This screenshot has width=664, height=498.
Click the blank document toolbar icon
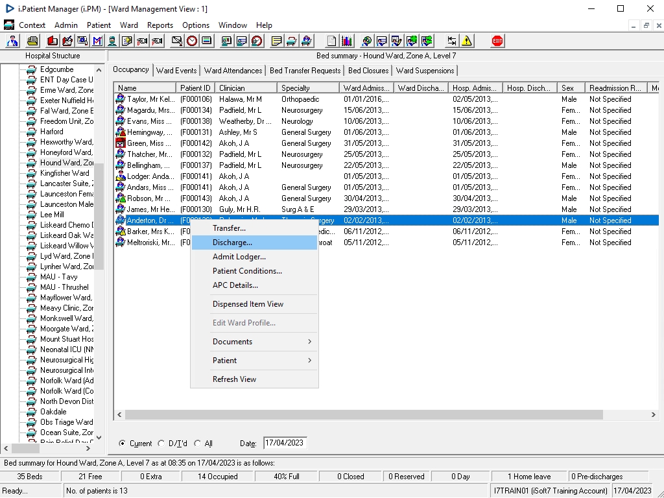point(331,41)
